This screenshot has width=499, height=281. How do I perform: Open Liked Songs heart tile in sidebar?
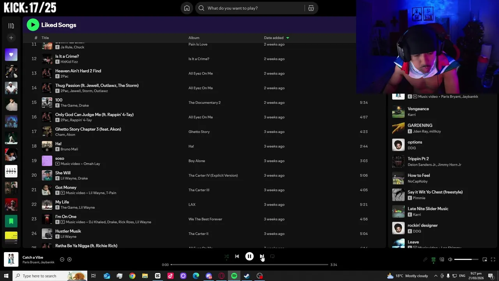pyautogui.click(x=11, y=55)
